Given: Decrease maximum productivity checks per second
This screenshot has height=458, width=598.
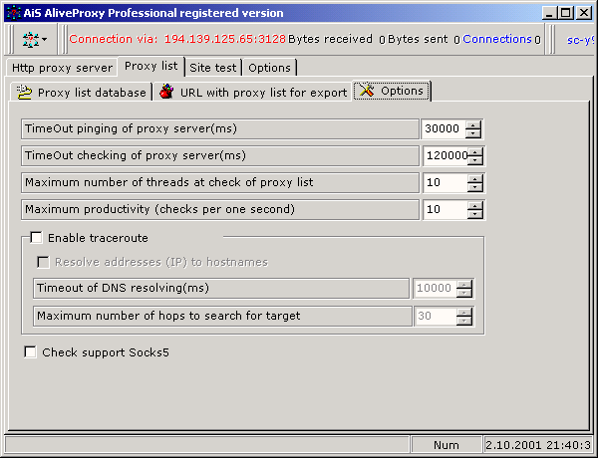Looking at the screenshot, I should (x=475, y=214).
